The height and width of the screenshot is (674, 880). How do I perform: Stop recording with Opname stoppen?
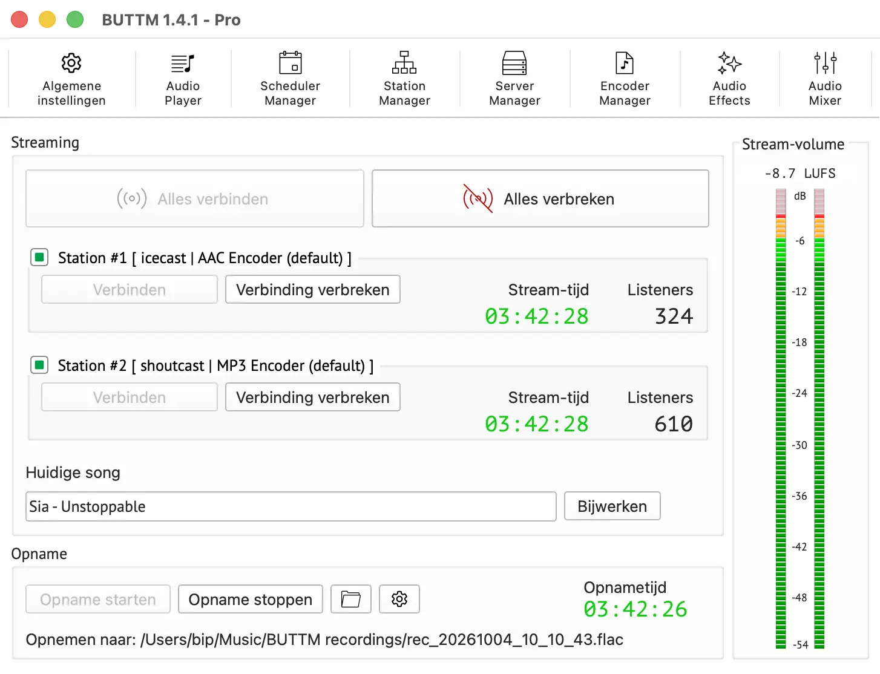251,599
